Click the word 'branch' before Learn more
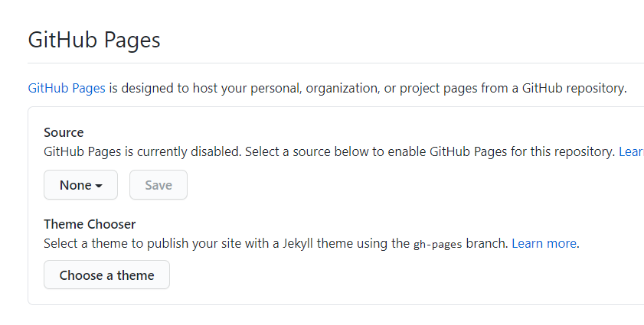The image size is (644, 325). coord(486,243)
